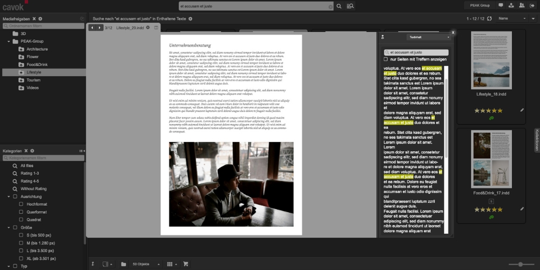
Task: Open the Name sort dropdown
Action: click(512, 18)
